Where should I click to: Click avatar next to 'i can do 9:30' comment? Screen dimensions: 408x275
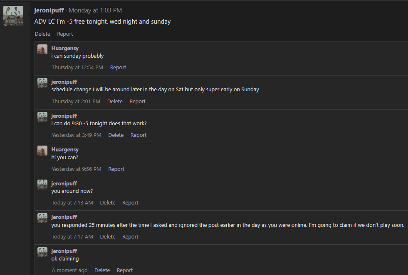tap(42, 117)
